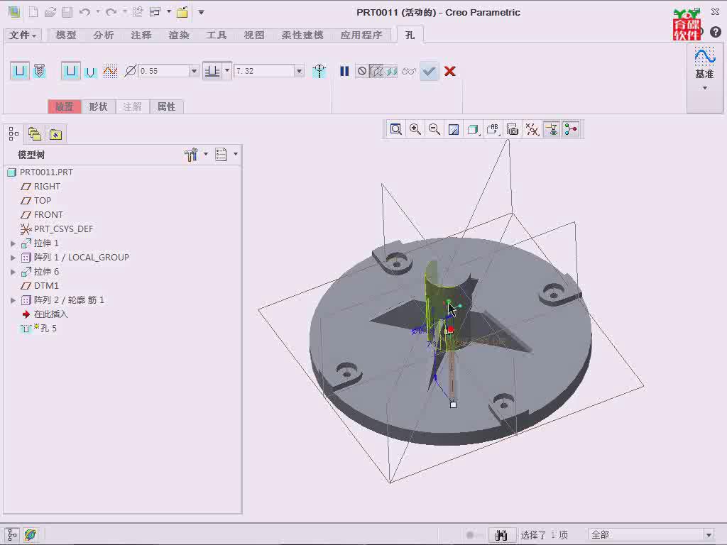The width and height of the screenshot is (727, 545).
Task: Switch to the folder browser navigator tab
Action: click(x=35, y=134)
